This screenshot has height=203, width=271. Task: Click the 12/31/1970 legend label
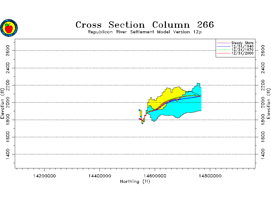point(242,50)
